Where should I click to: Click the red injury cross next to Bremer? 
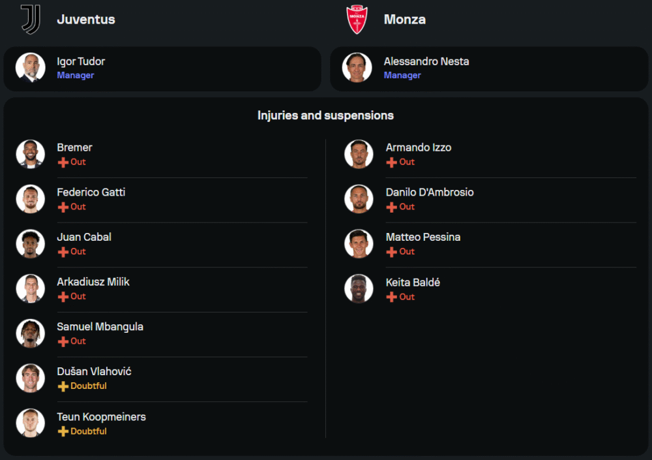coord(63,162)
